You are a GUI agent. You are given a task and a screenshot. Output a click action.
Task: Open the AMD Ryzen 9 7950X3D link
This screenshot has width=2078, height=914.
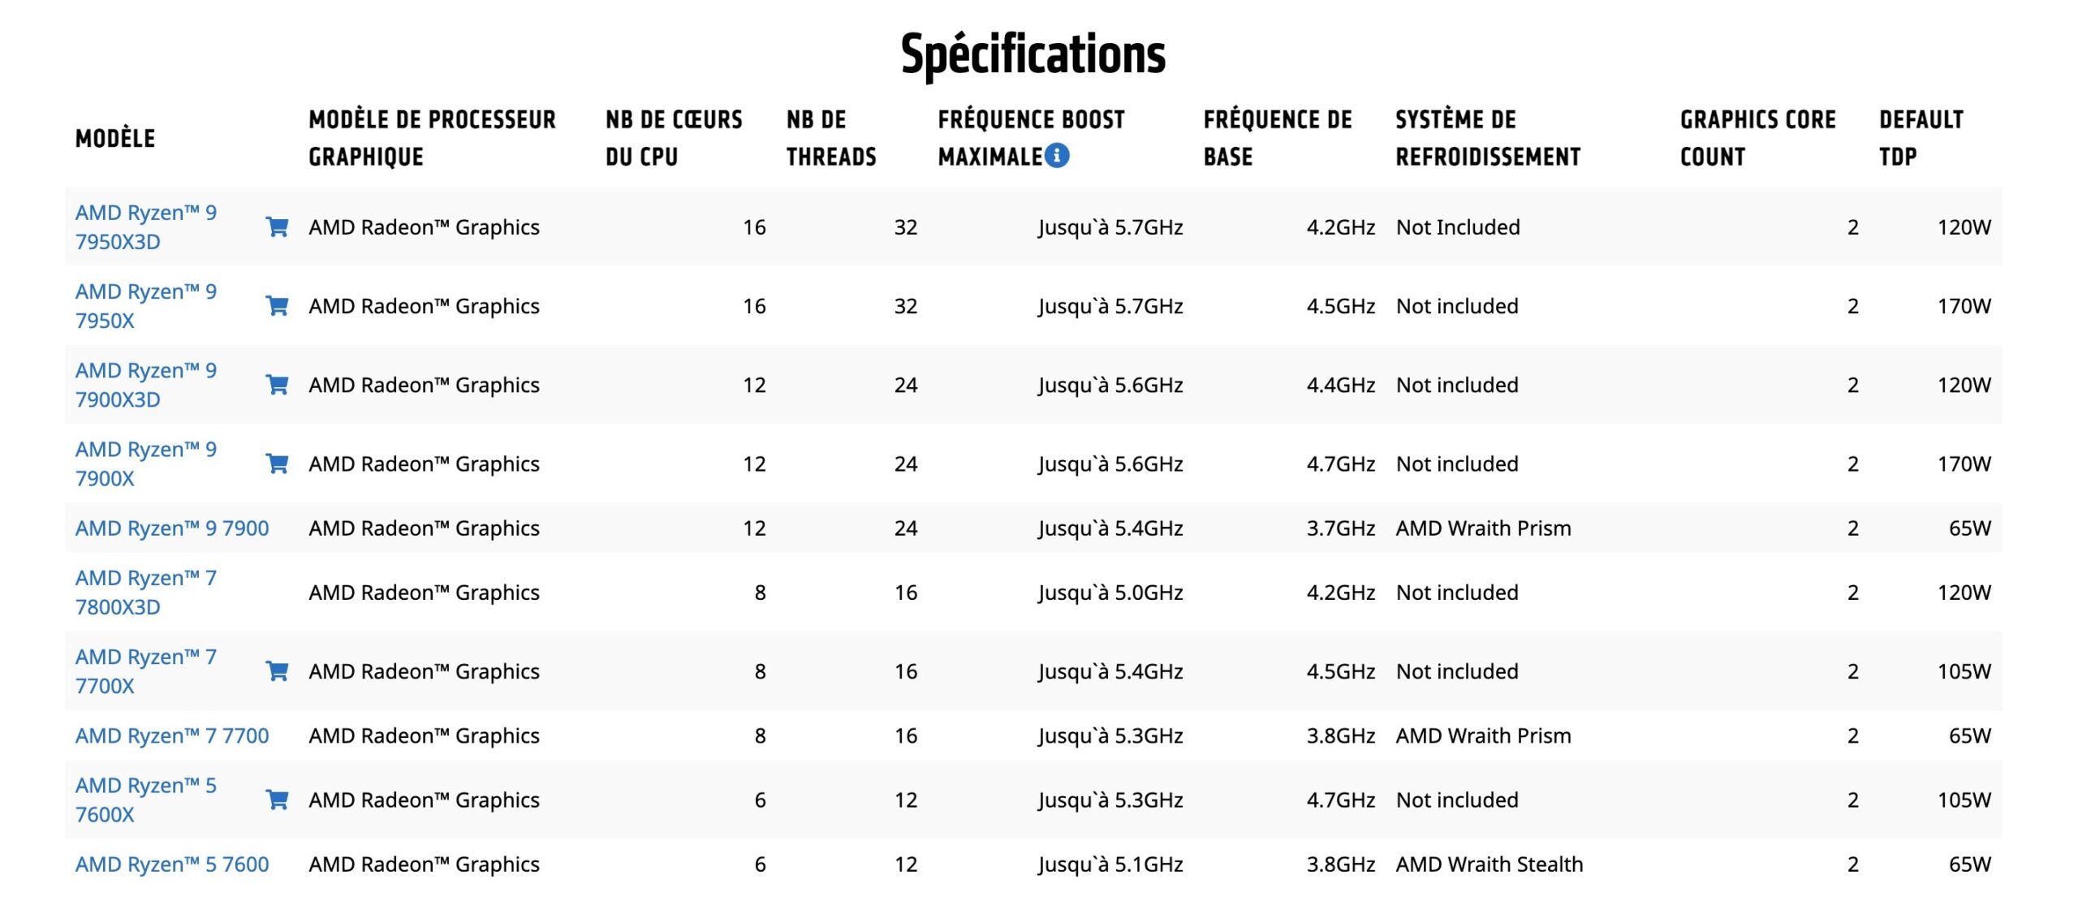(x=146, y=227)
